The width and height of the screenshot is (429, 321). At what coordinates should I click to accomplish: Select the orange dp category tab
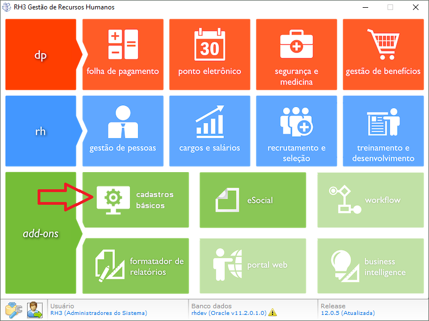(x=40, y=54)
